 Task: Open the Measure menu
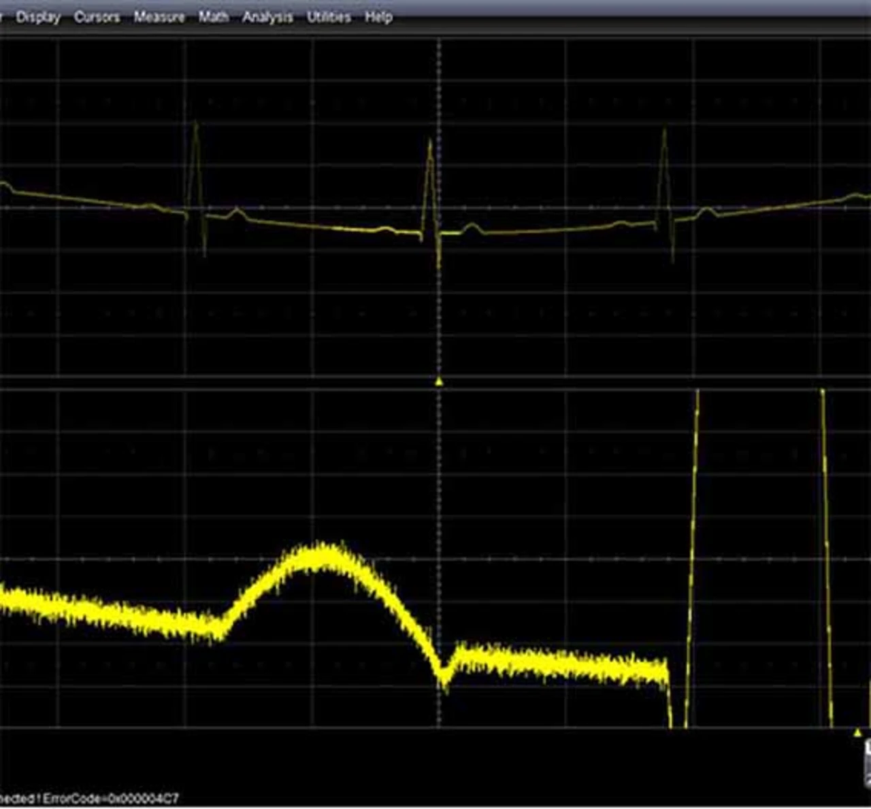point(159,17)
